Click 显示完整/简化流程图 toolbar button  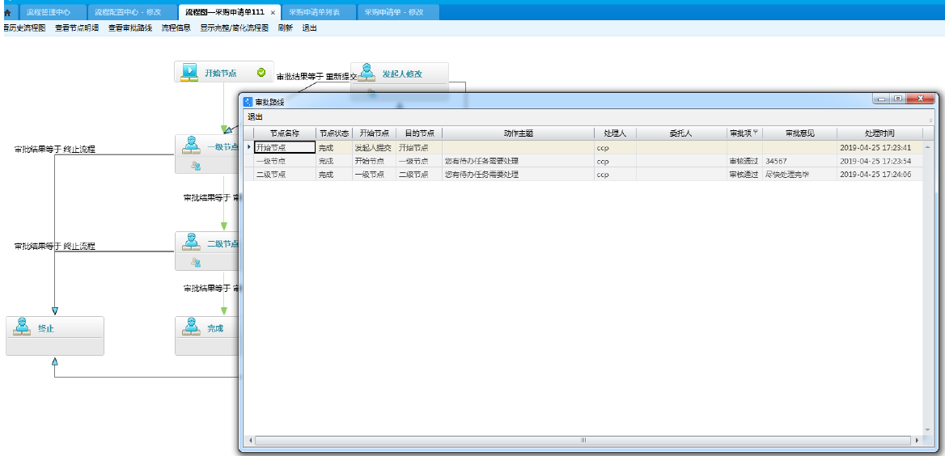[x=234, y=27]
